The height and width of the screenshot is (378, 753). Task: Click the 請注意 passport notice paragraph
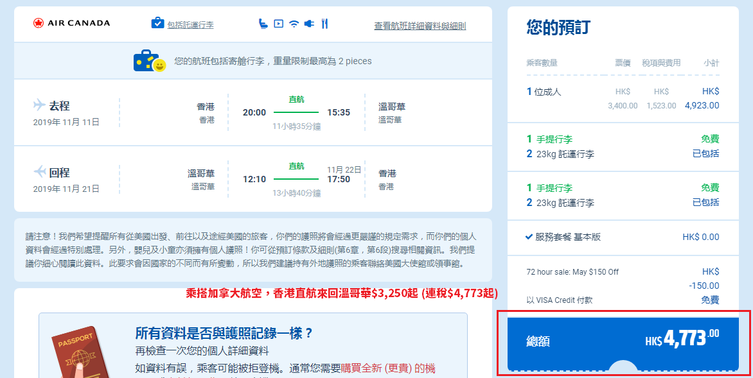click(250, 250)
